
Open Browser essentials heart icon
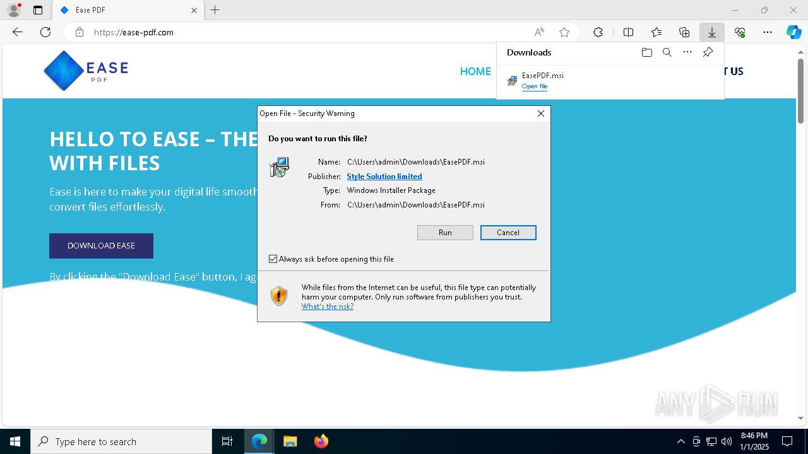740,32
